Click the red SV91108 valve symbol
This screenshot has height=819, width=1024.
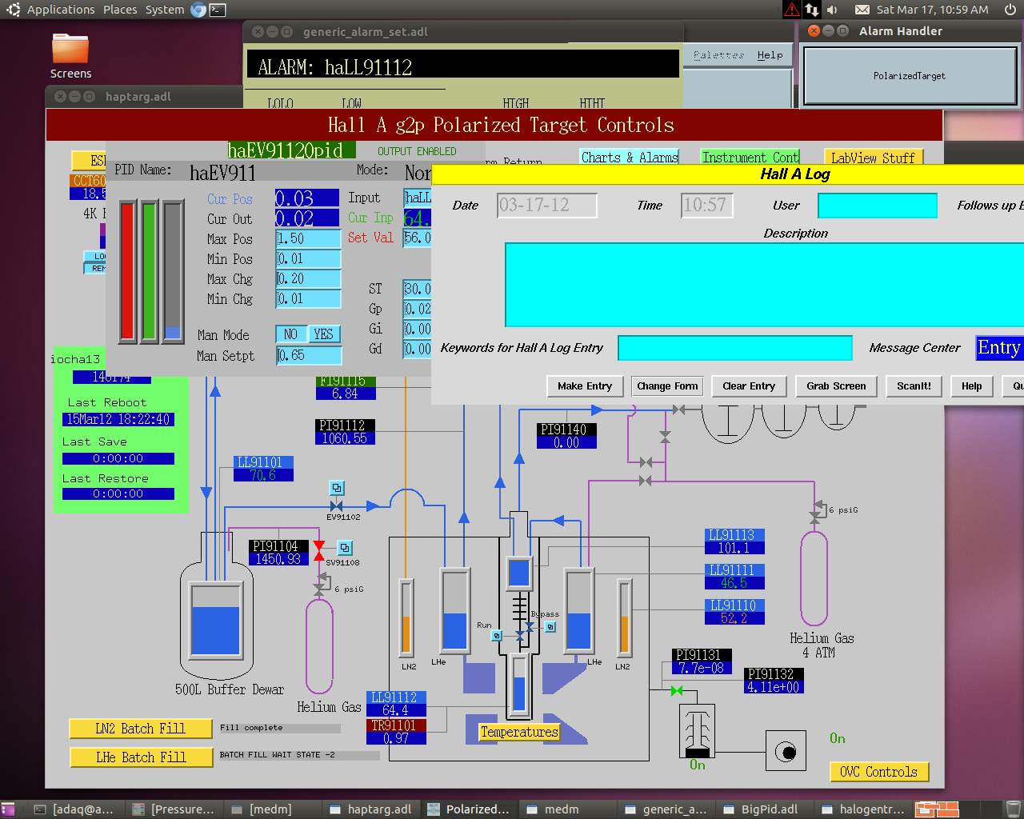tap(319, 550)
